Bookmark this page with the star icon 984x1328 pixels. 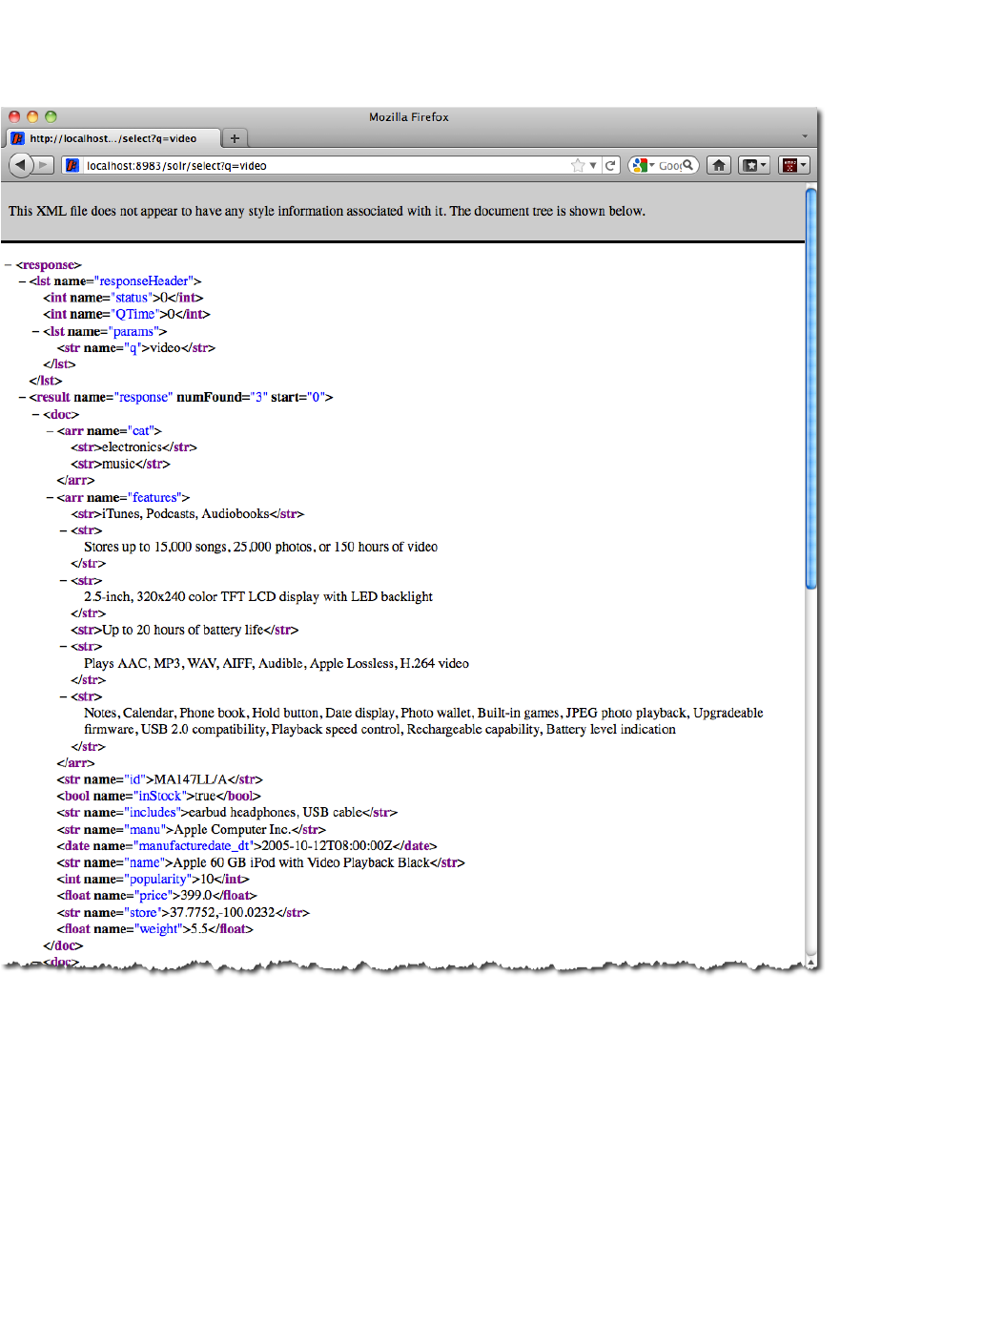[x=578, y=165]
